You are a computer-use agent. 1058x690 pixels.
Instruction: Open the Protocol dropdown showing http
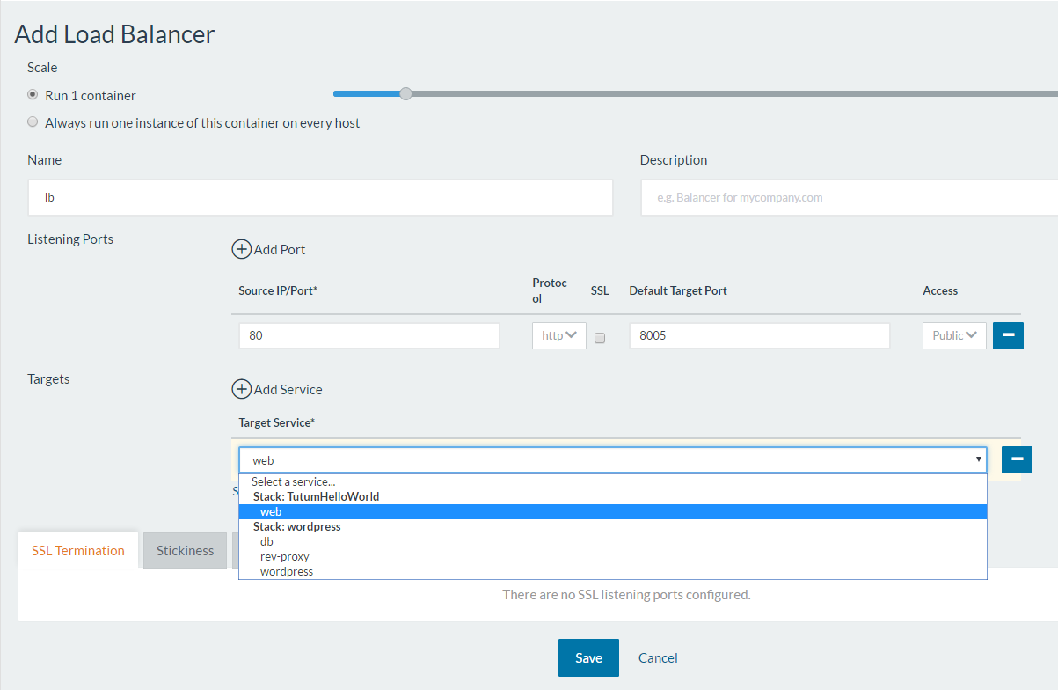558,335
